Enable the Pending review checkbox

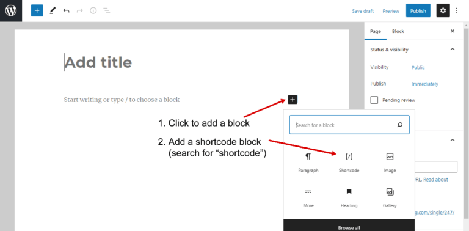(x=374, y=100)
